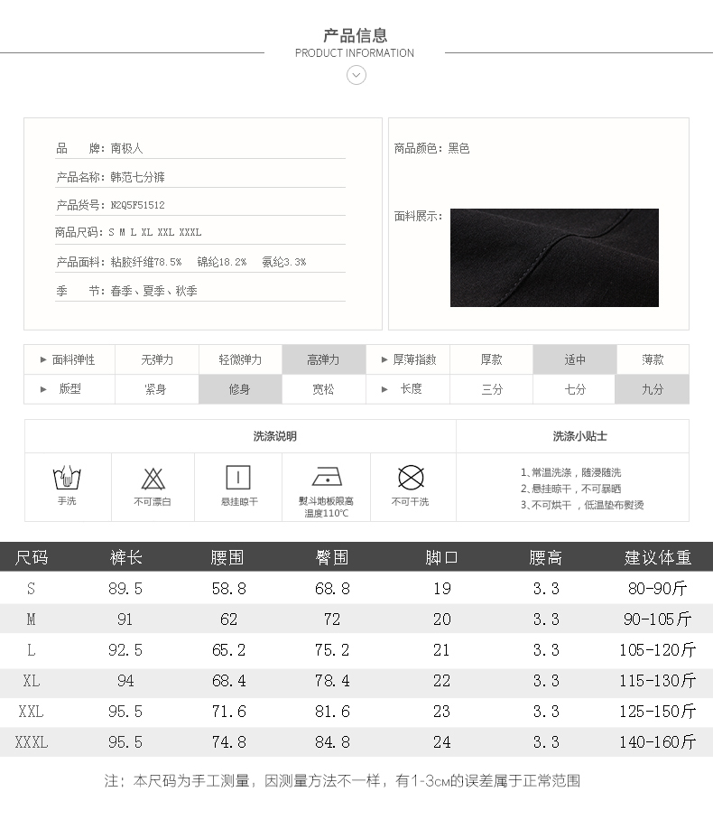
Task: Click the 洗涤说明 header
Action: pos(274,436)
